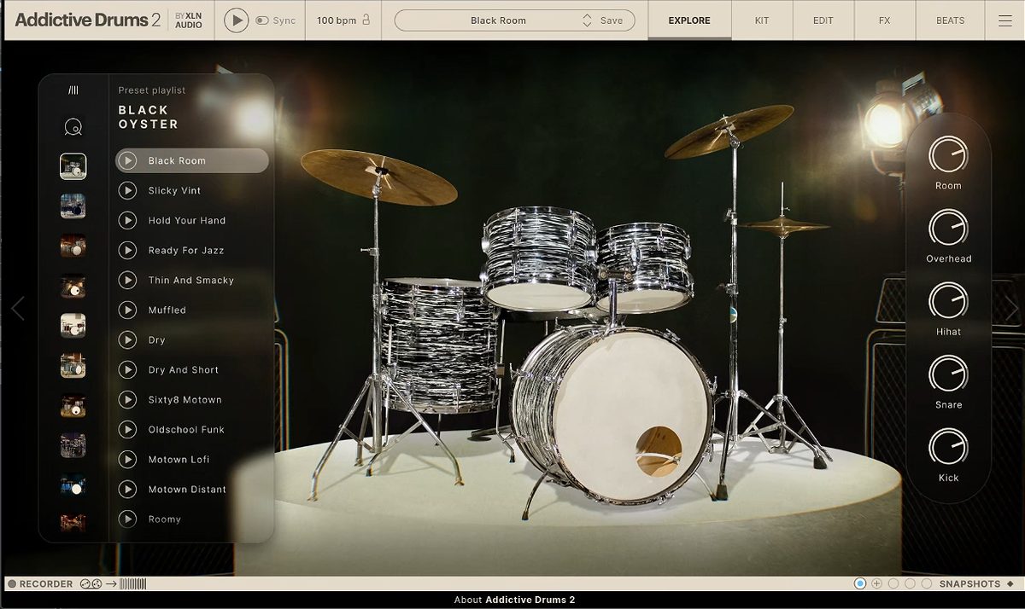Go to previous kit with left chevron
The image size is (1025, 609).
point(18,308)
